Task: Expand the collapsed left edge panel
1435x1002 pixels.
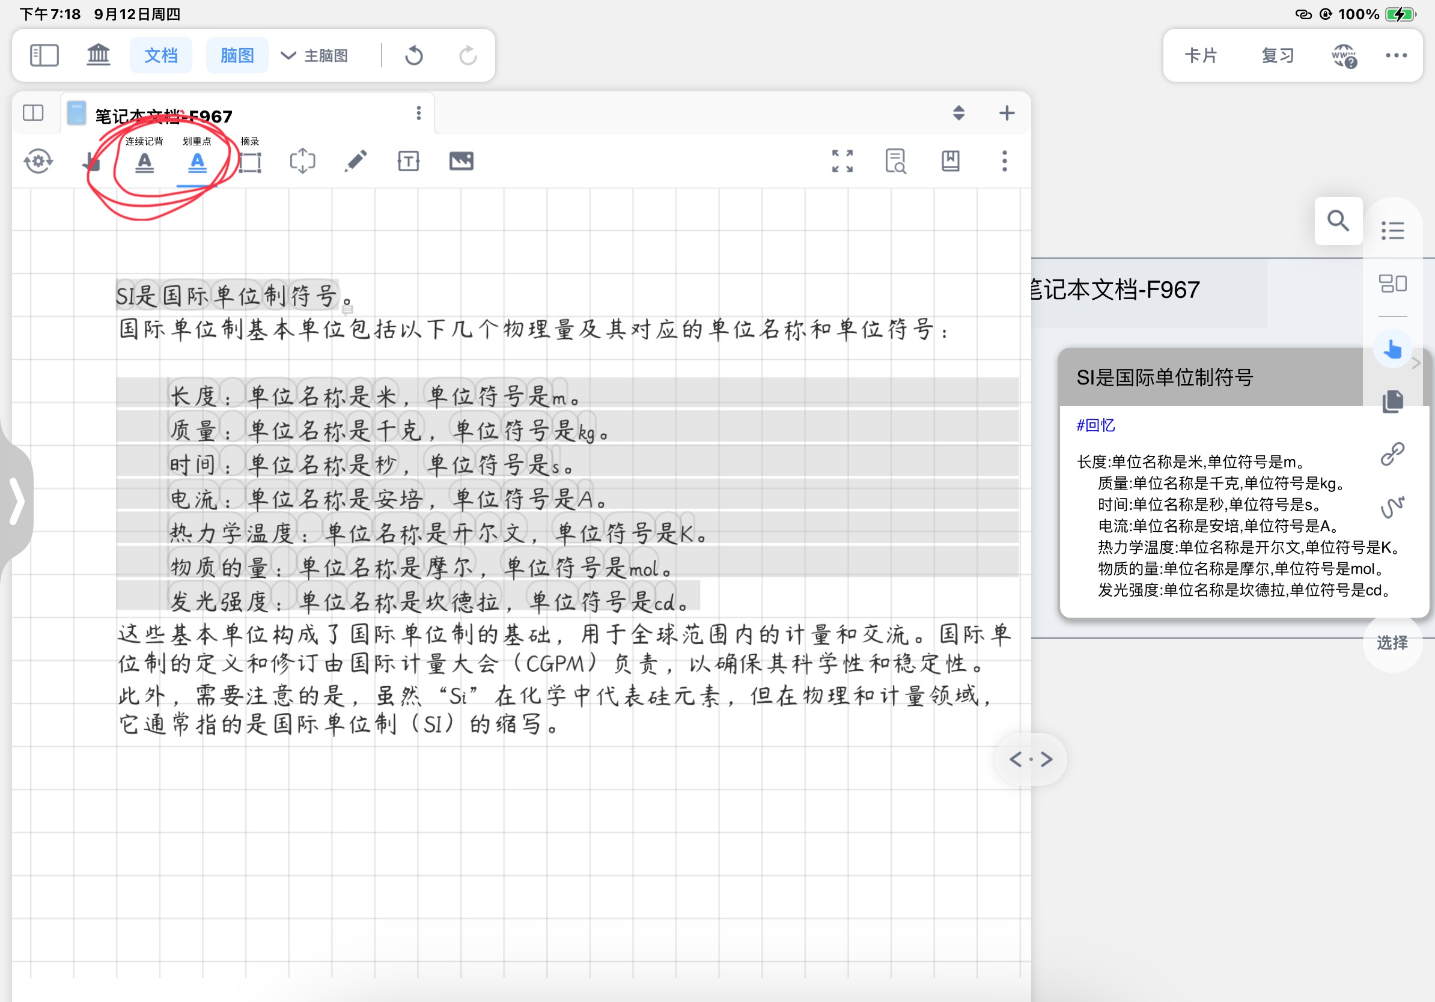Action: tap(16, 501)
